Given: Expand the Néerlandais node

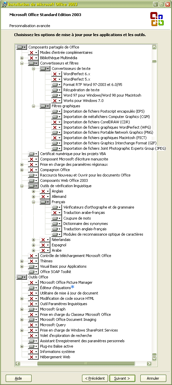Looking at the screenshot, I should 34,240.
